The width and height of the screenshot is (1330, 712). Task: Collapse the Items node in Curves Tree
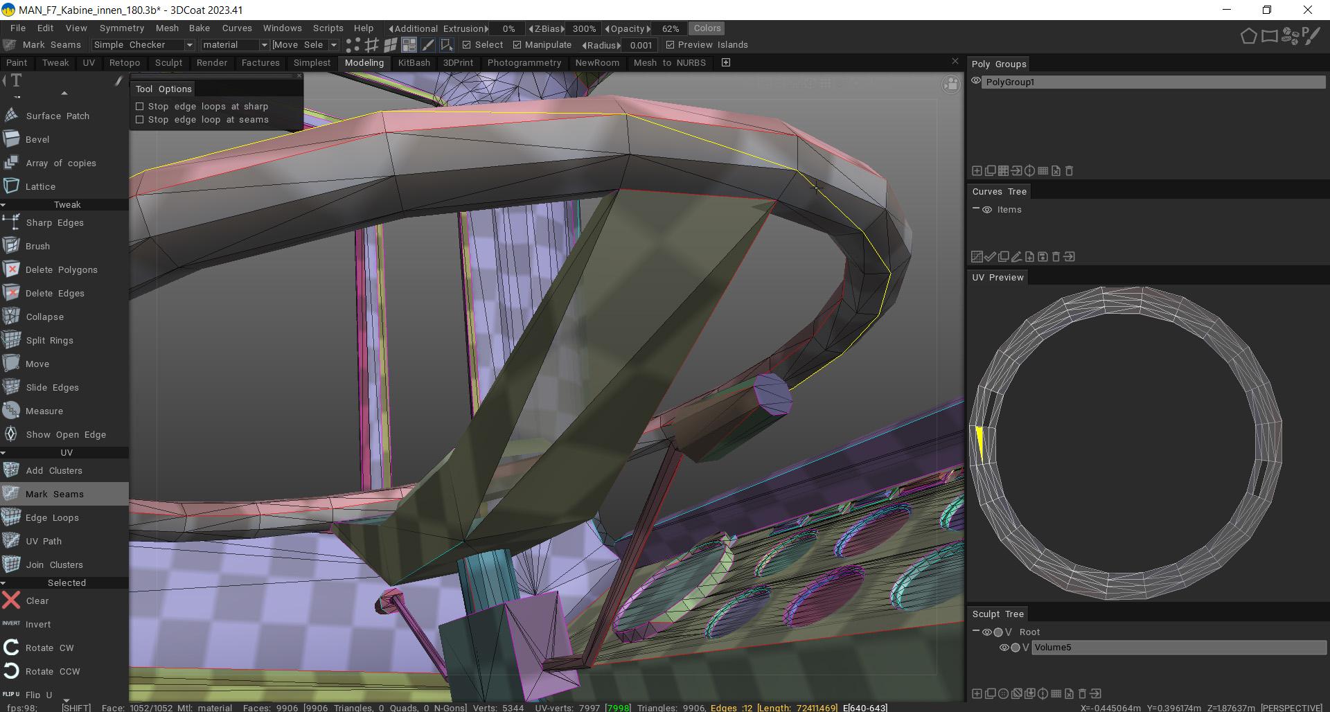pyautogui.click(x=975, y=209)
